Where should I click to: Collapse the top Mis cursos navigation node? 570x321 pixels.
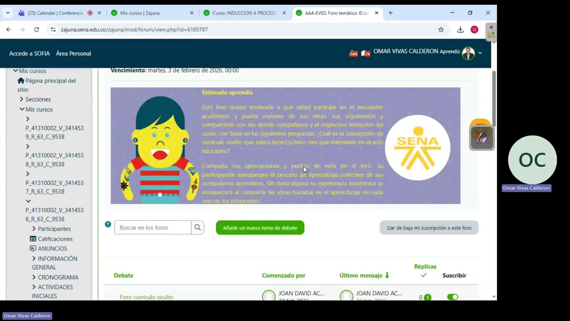click(x=16, y=71)
